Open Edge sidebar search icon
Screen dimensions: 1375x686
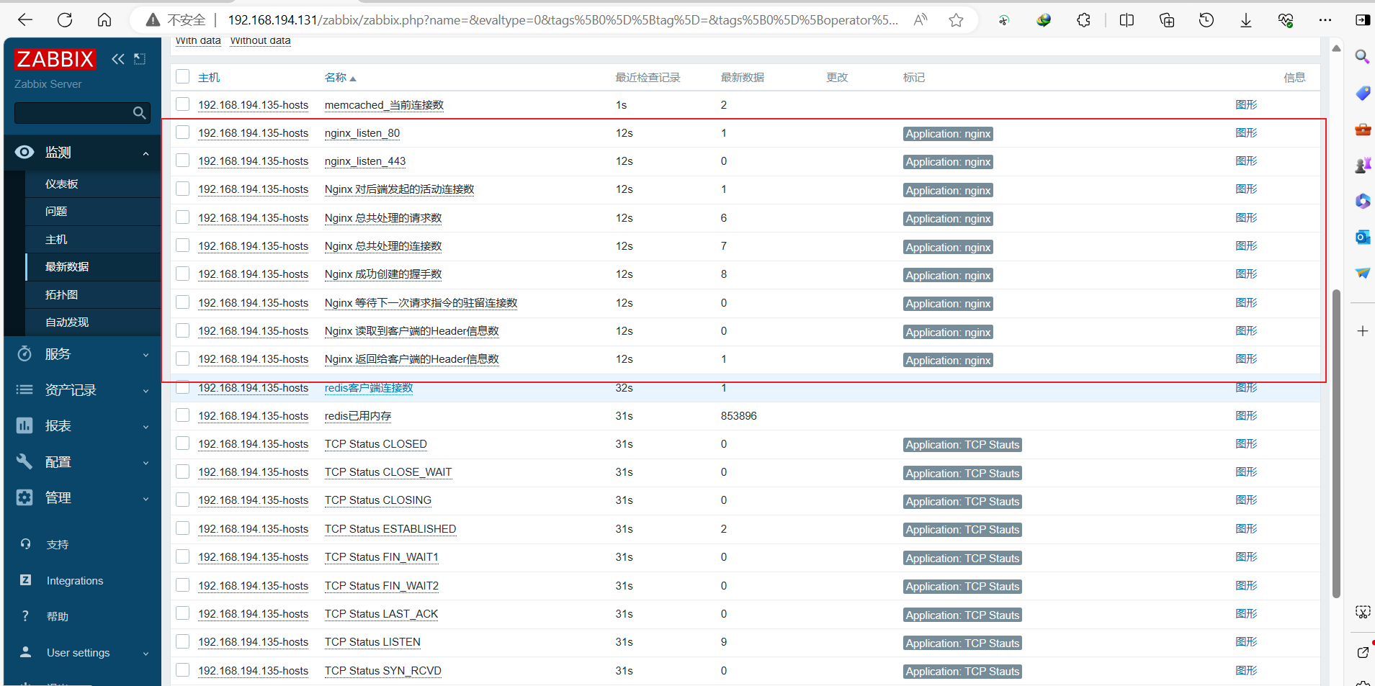(1362, 57)
